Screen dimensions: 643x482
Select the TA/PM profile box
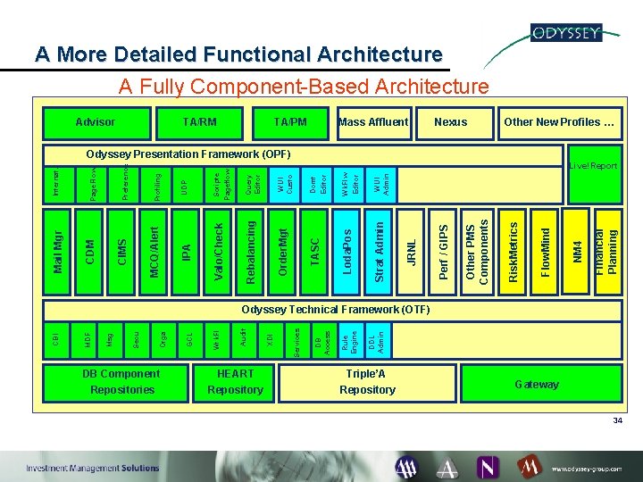point(290,123)
